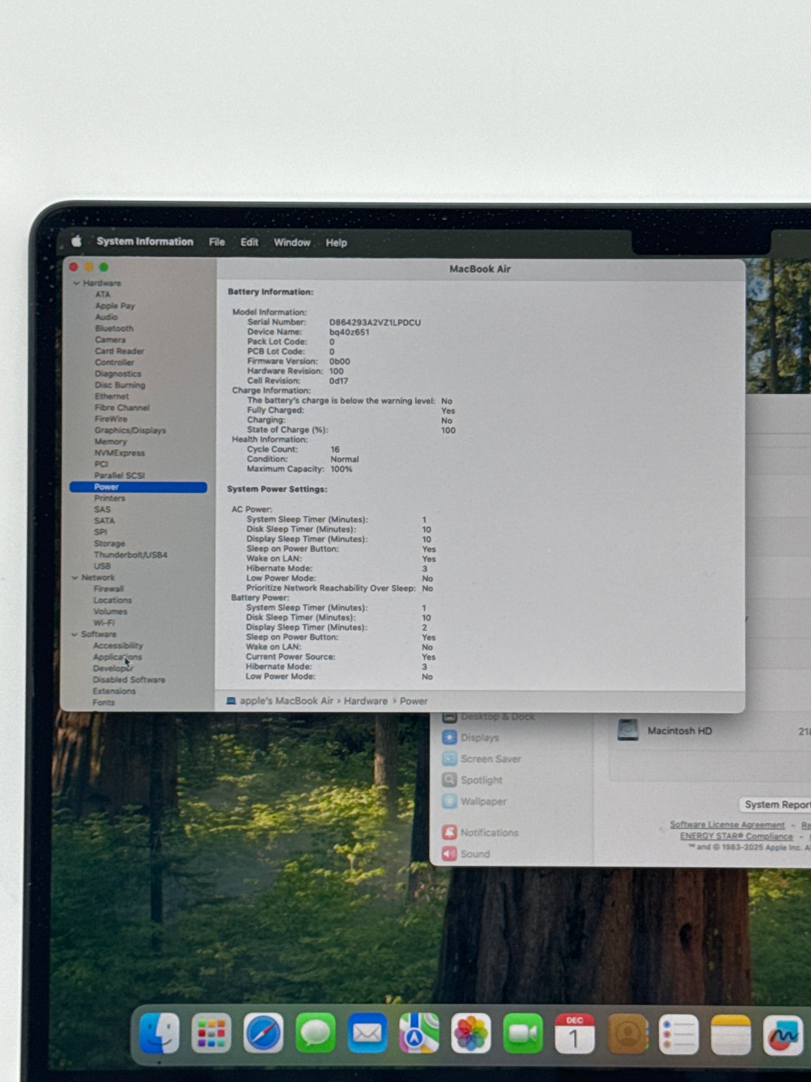Screen dimensions: 811x1082
Task: Click the System Report button
Action: coord(776,805)
